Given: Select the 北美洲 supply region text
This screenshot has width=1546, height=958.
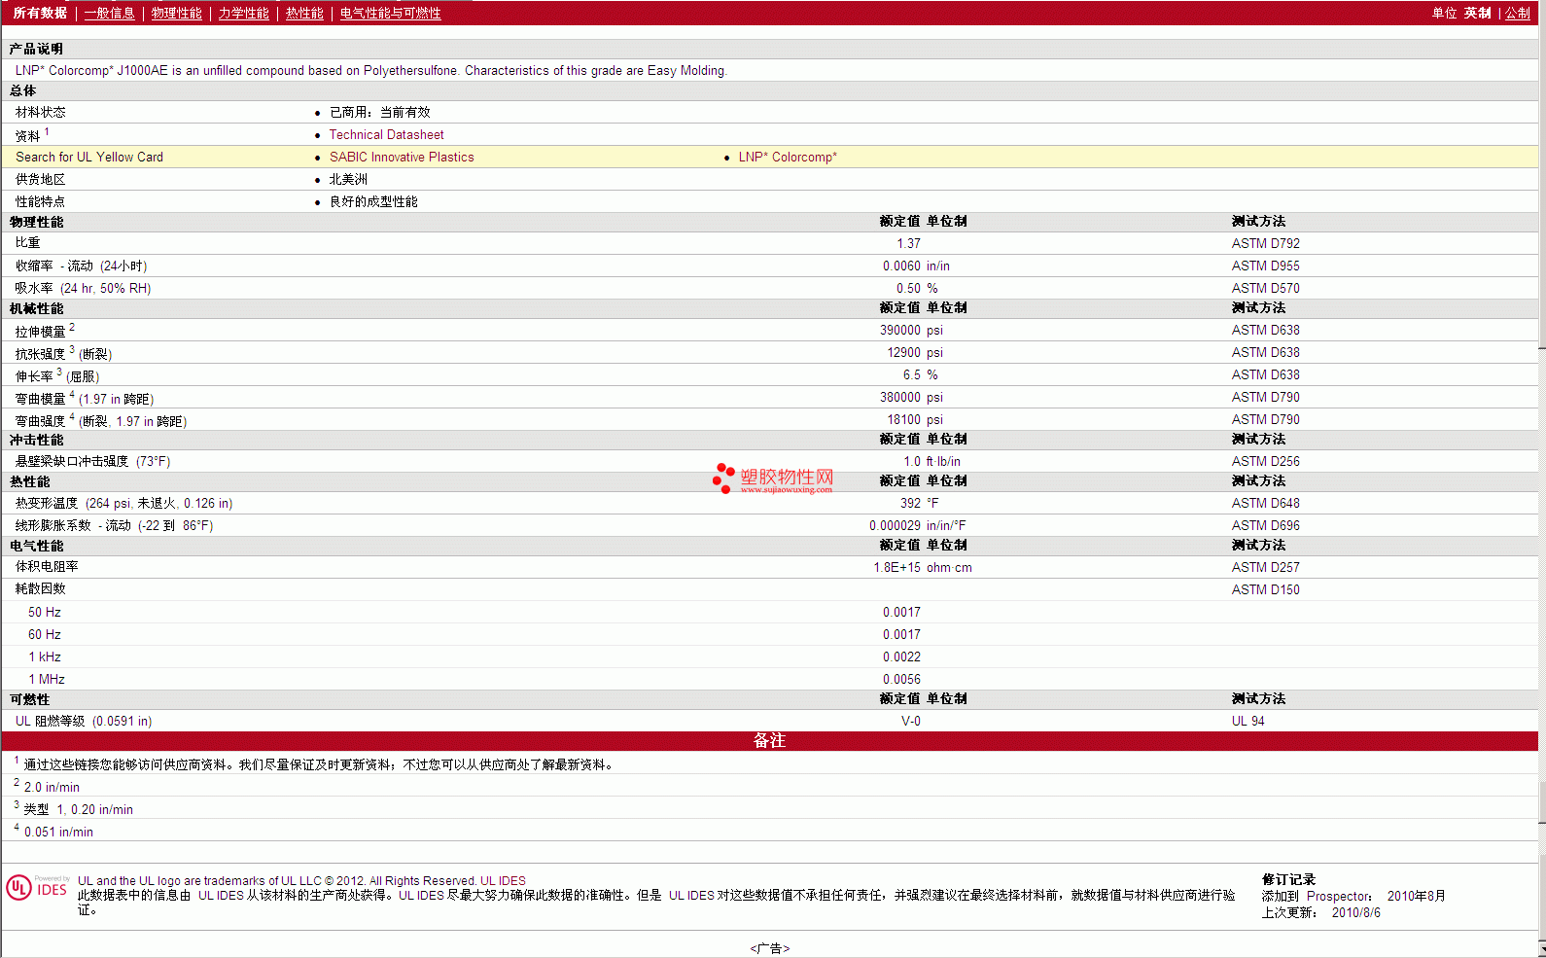Looking at the screenshot, I should tap(348, 180).
